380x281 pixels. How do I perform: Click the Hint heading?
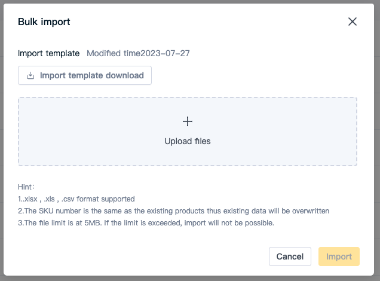(26, 187)
